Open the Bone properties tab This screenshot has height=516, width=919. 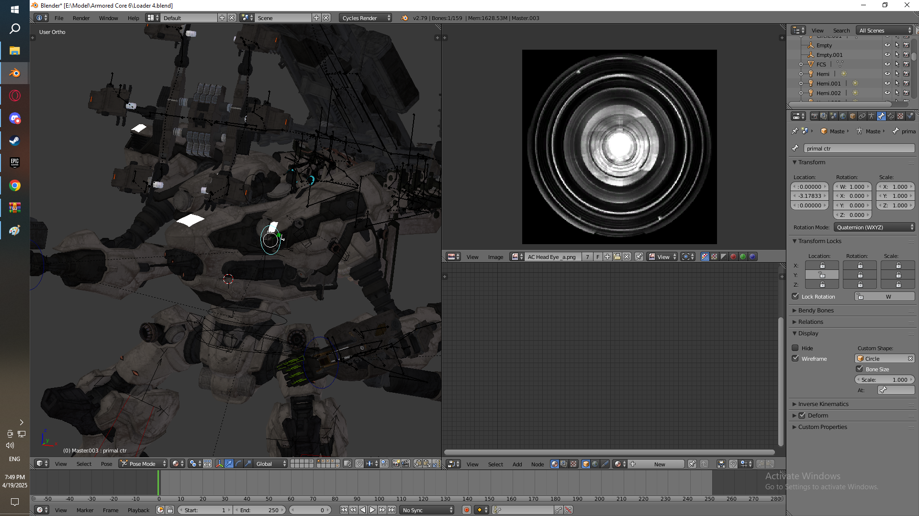(881, 116)
